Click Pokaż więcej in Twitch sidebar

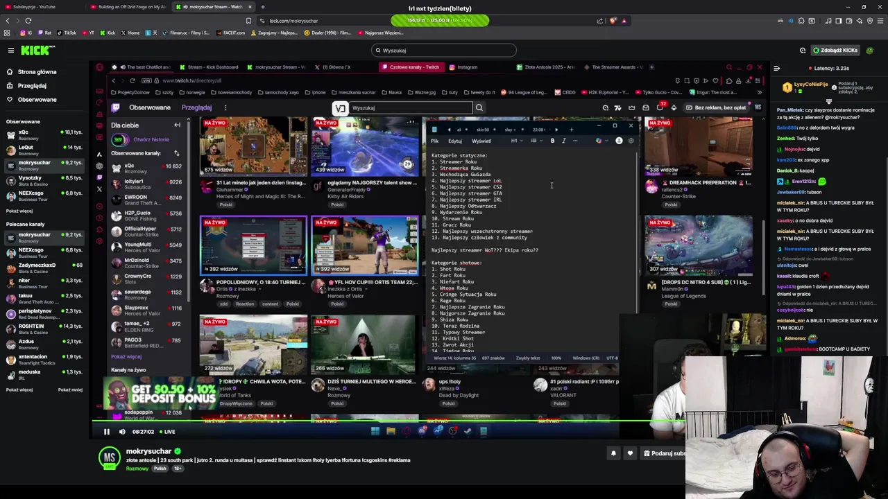click(x=126, y=357)
